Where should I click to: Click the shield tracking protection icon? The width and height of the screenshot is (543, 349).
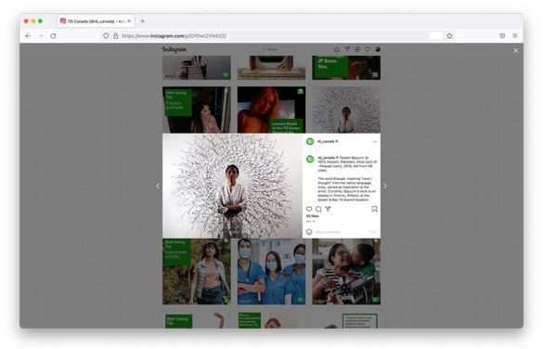(106, 35)
